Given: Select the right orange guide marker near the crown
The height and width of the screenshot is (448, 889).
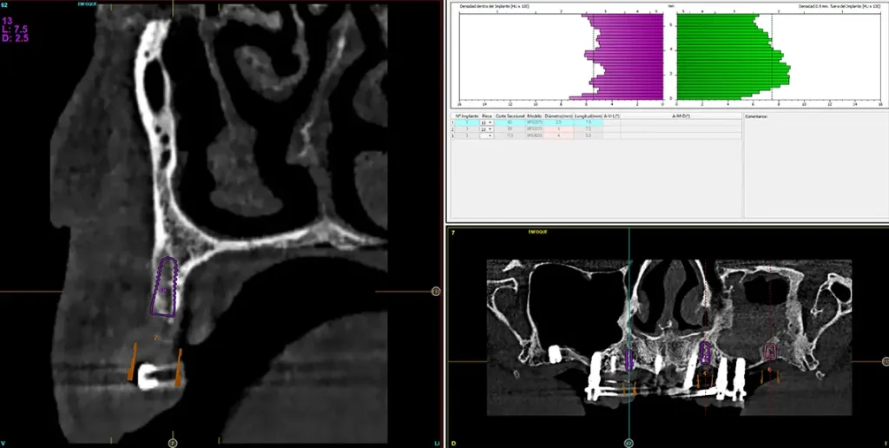Looking at the screenshot, I should [179, 367].
